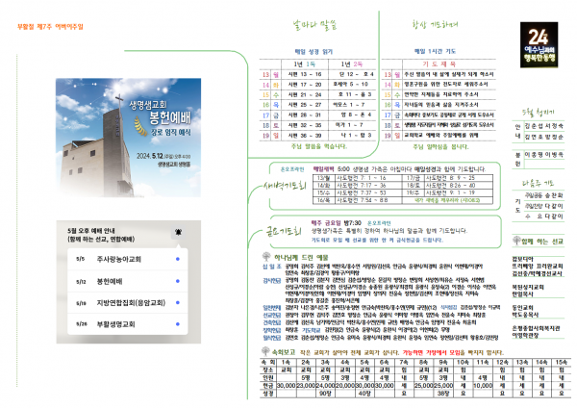Open the 생명샘교회 봉헌예배 poster image
Viewport: 577px width, 408px height.
128,138
